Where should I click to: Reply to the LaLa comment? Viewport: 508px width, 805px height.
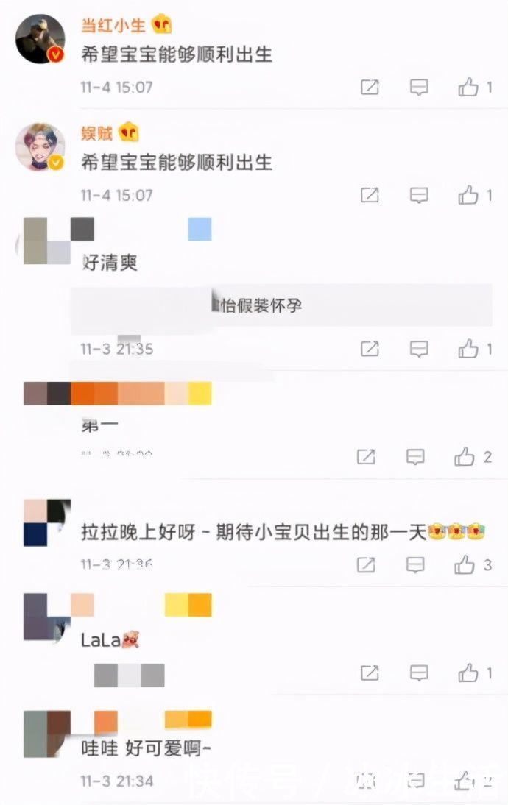419,673
